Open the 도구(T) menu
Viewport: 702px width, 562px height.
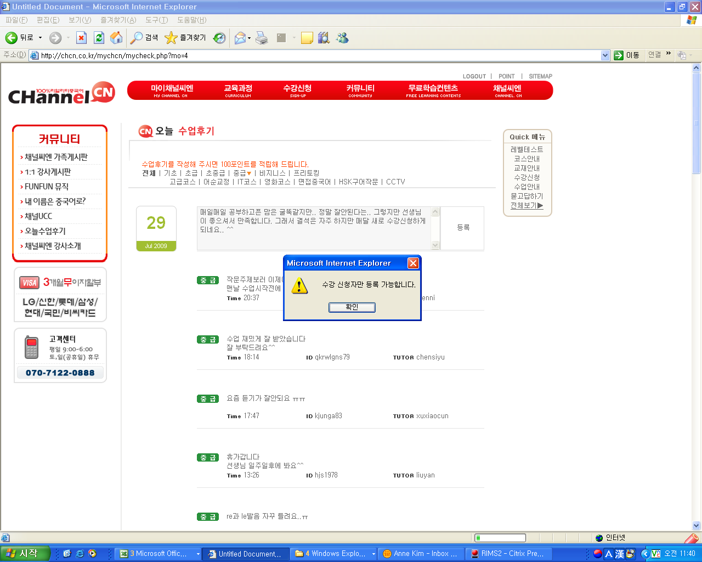[x=156, y=20]
